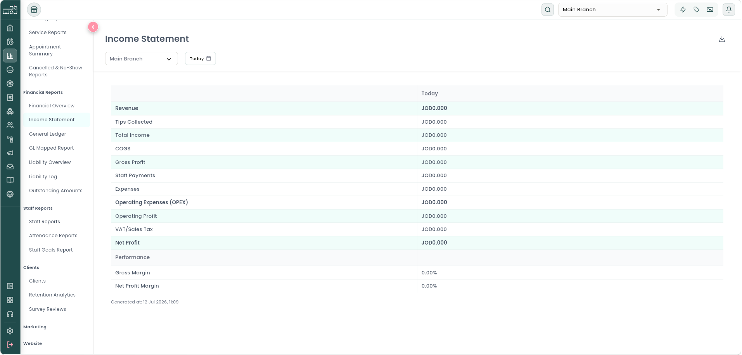The width and height of the screenshot is (742, 355).
Task: Click the open book icon in sidebar
Action: [x=10, y=180]
